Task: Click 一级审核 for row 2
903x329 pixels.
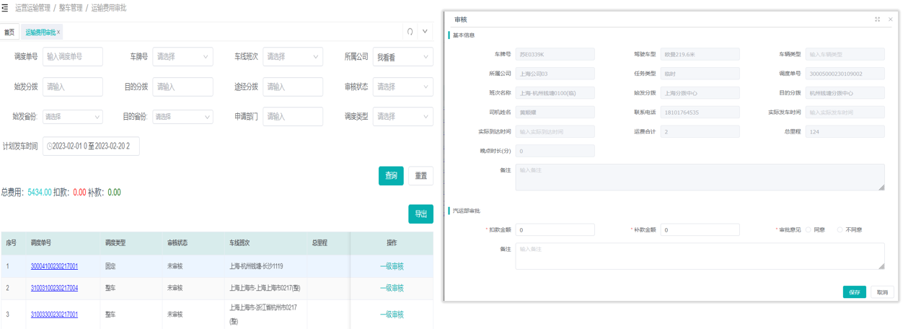Action: point(392,288)
